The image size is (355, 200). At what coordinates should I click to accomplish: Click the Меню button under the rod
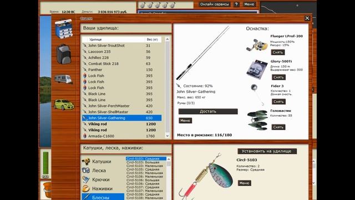(185, 121)
